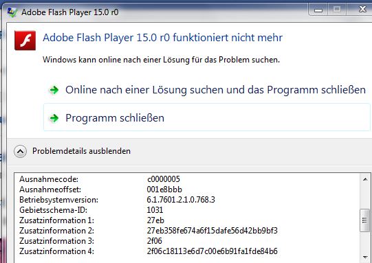The width and height of the screenshot is (372, 263).
Task: Click the disabled maximize window button
Action: pos(337,10)
